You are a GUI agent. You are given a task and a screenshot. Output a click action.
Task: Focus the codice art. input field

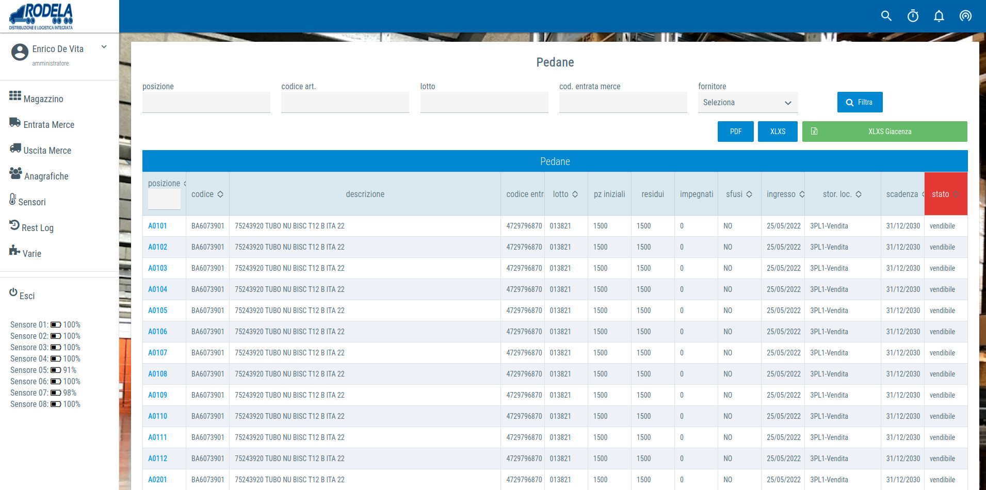(345, 103)
